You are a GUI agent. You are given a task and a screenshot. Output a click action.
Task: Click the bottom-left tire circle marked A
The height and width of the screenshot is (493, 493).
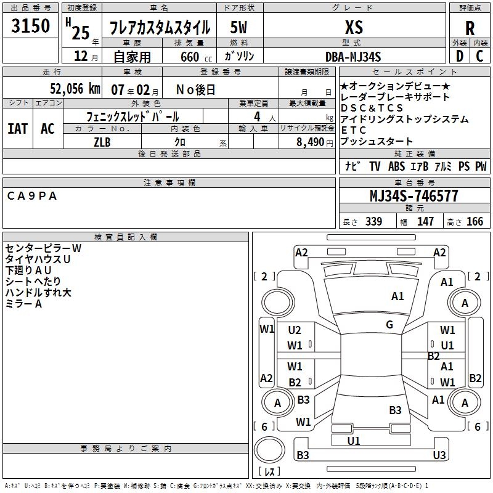point(277,402)
